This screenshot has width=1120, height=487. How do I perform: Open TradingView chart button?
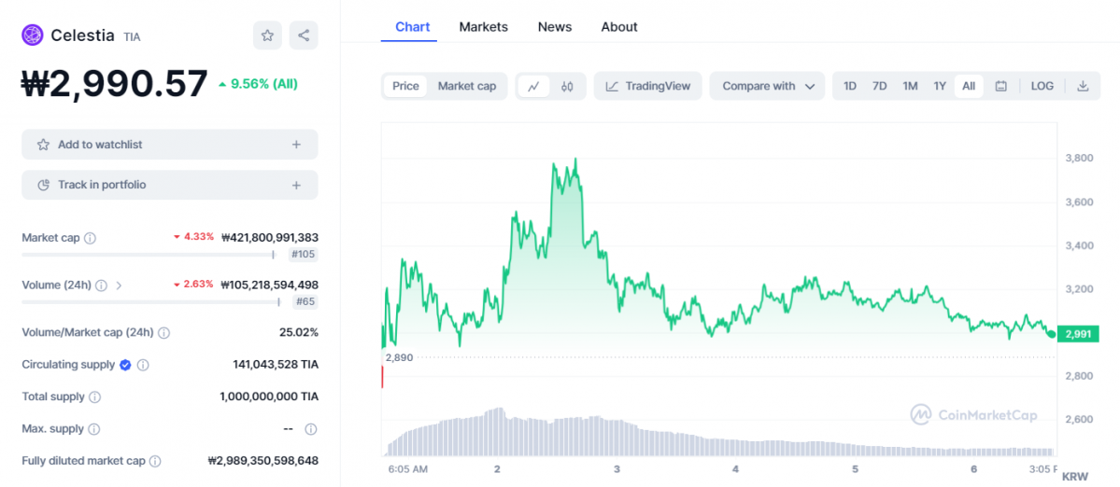(x=648, y=86)
